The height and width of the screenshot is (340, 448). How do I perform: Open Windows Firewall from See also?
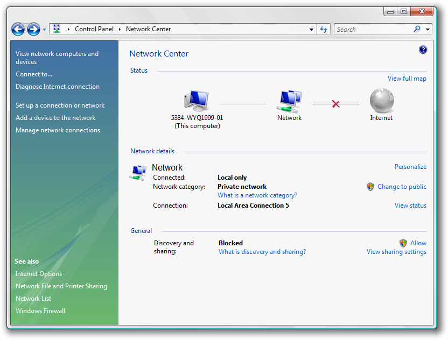(40, 311)
